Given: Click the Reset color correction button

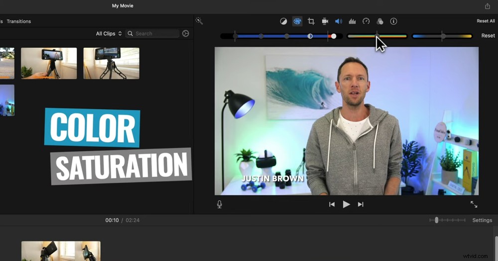Looking at the screenshot, I should (488, 35).
